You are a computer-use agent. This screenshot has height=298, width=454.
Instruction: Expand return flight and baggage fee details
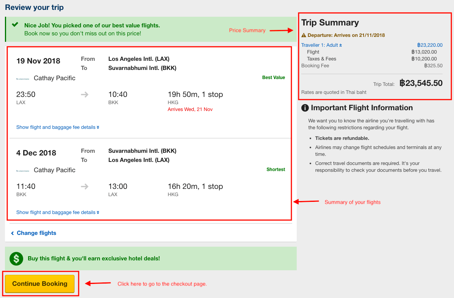coord(58,212)
